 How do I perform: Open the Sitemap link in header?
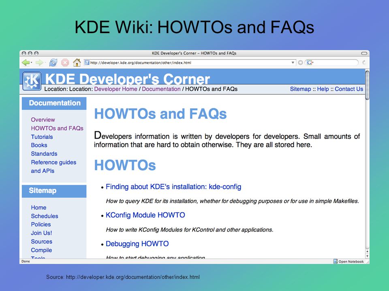300,89
